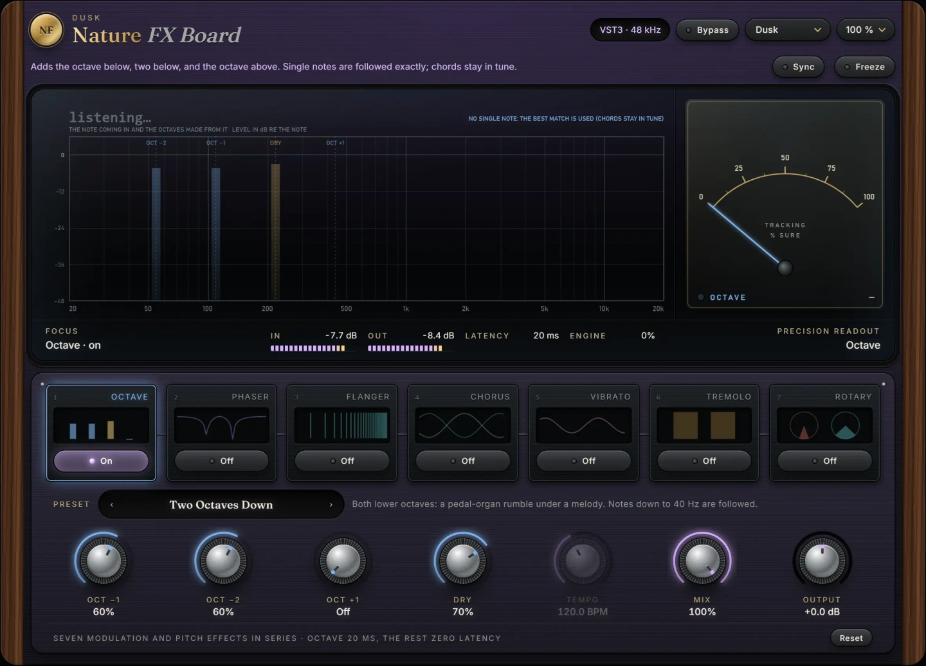Click the minus icon in the Octave meter

(x=871, y=297)
